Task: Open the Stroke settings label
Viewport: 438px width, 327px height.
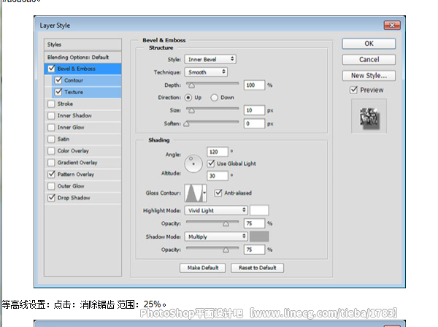Action: [x=65, y=104]
